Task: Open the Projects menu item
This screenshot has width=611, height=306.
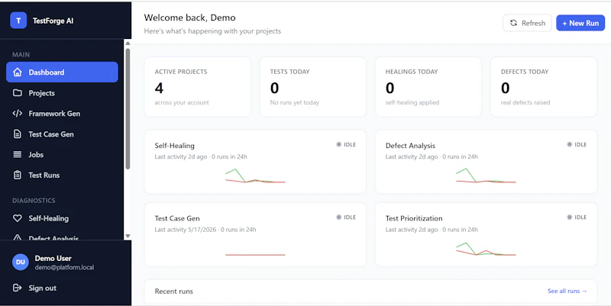Action: point(62,92)
